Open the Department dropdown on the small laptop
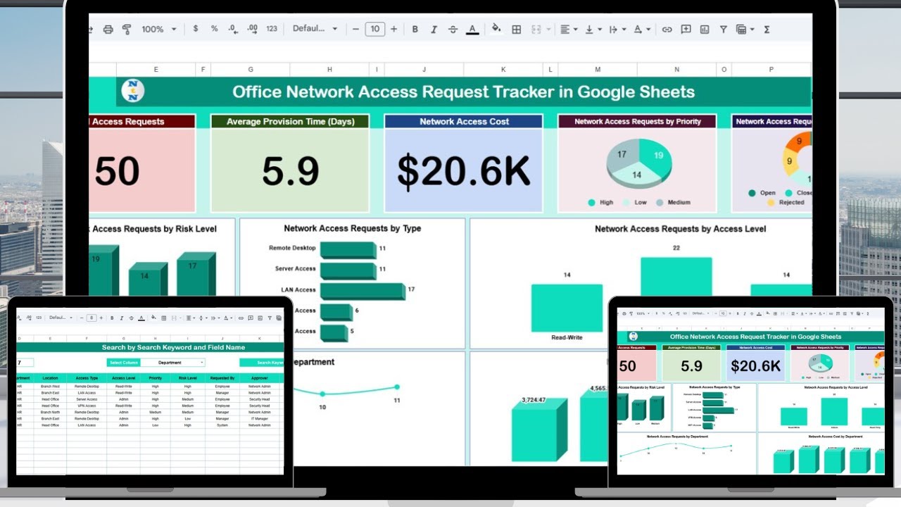Screen dimensions: 901x507 pos(172,363)
